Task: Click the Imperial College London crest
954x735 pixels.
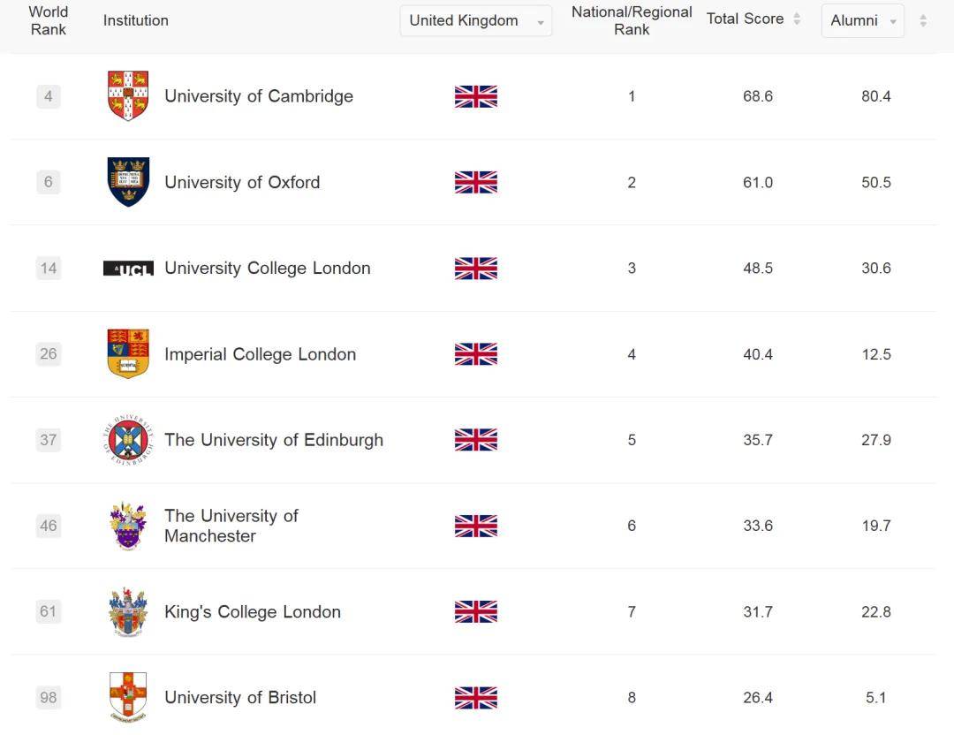Action: tap(128, 353)
